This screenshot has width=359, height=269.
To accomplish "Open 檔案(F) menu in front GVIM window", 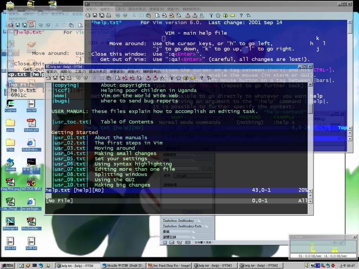I will click(x=52, y=71).
